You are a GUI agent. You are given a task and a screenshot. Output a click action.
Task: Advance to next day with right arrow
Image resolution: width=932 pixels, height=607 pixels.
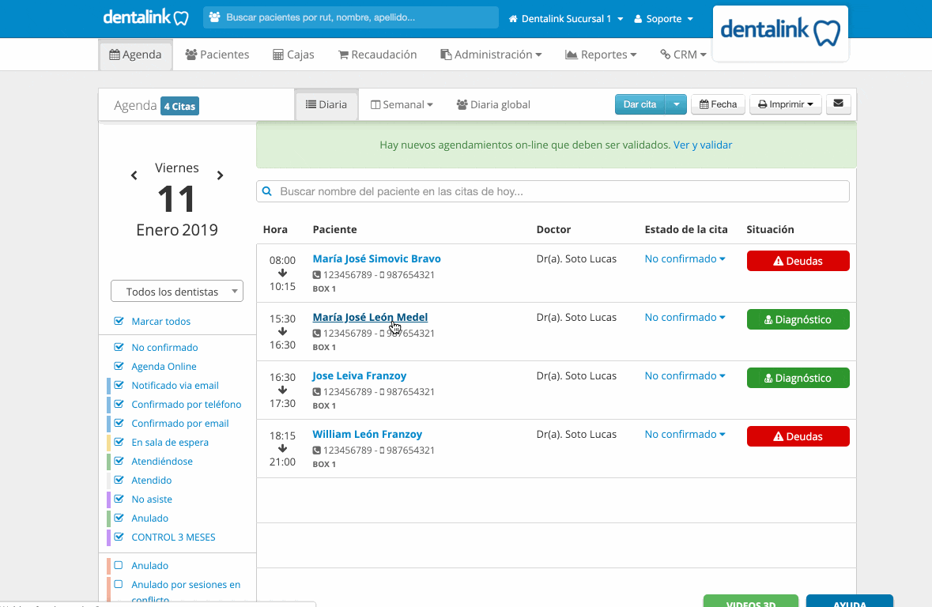point(220,175)
